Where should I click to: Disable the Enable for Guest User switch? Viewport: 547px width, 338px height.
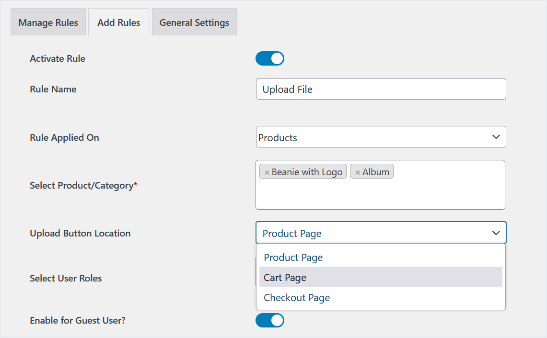[270, 320]
